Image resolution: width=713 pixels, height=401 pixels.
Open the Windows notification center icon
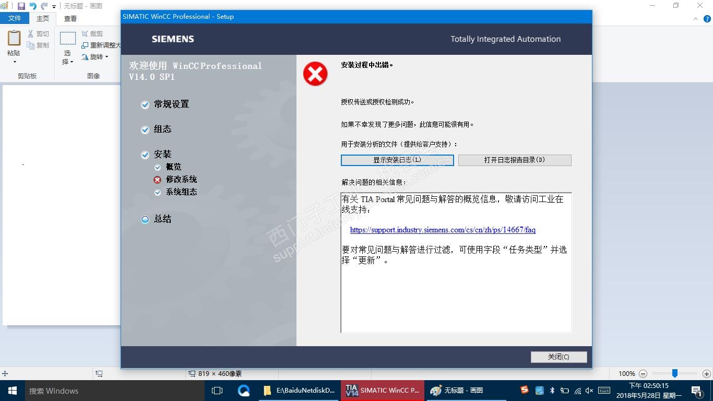697,391
